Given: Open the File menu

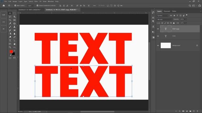Looking at the screenshot, I should coord(6,1).
